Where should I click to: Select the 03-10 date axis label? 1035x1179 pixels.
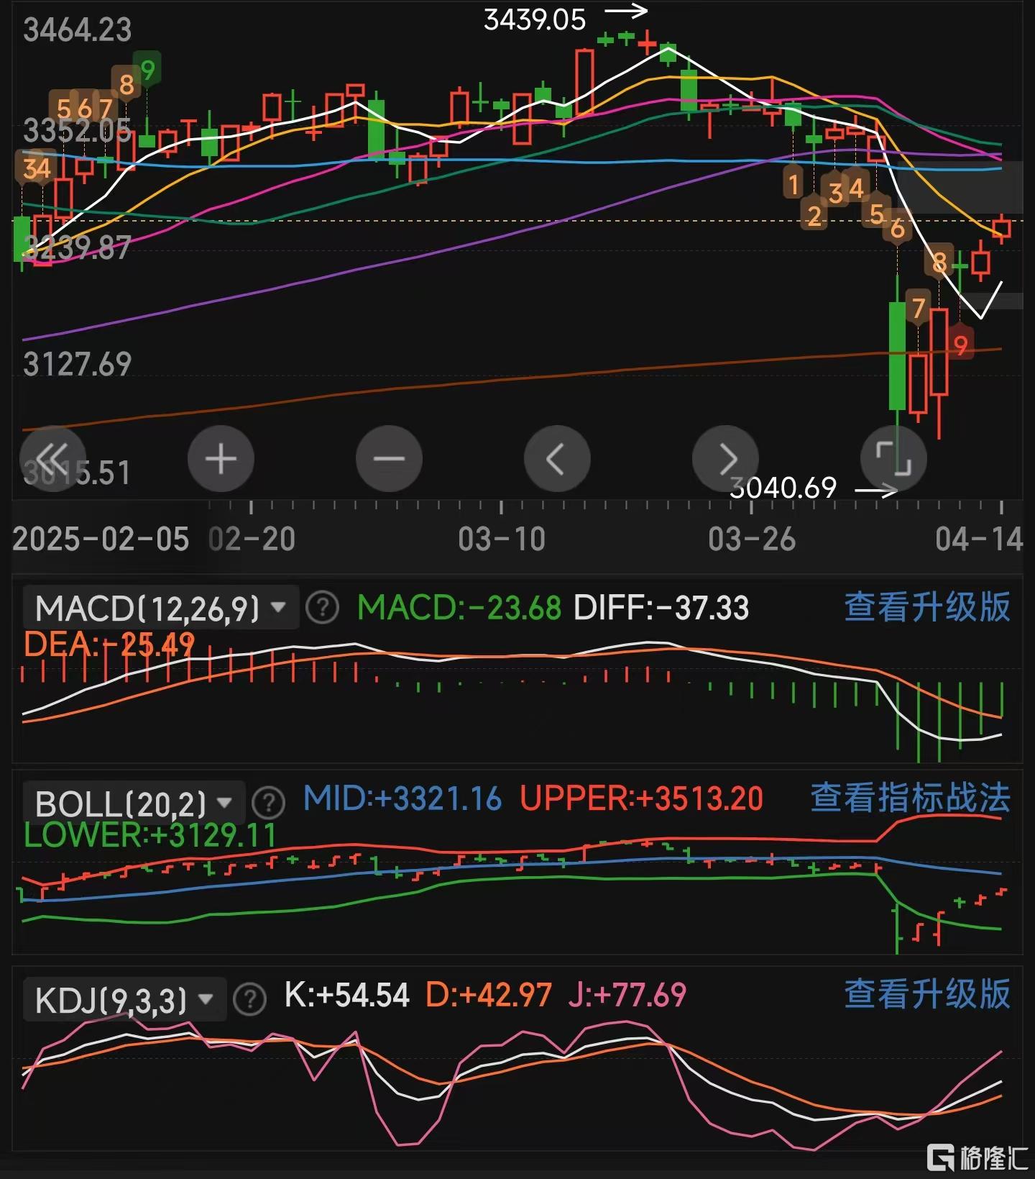point(502,540)
